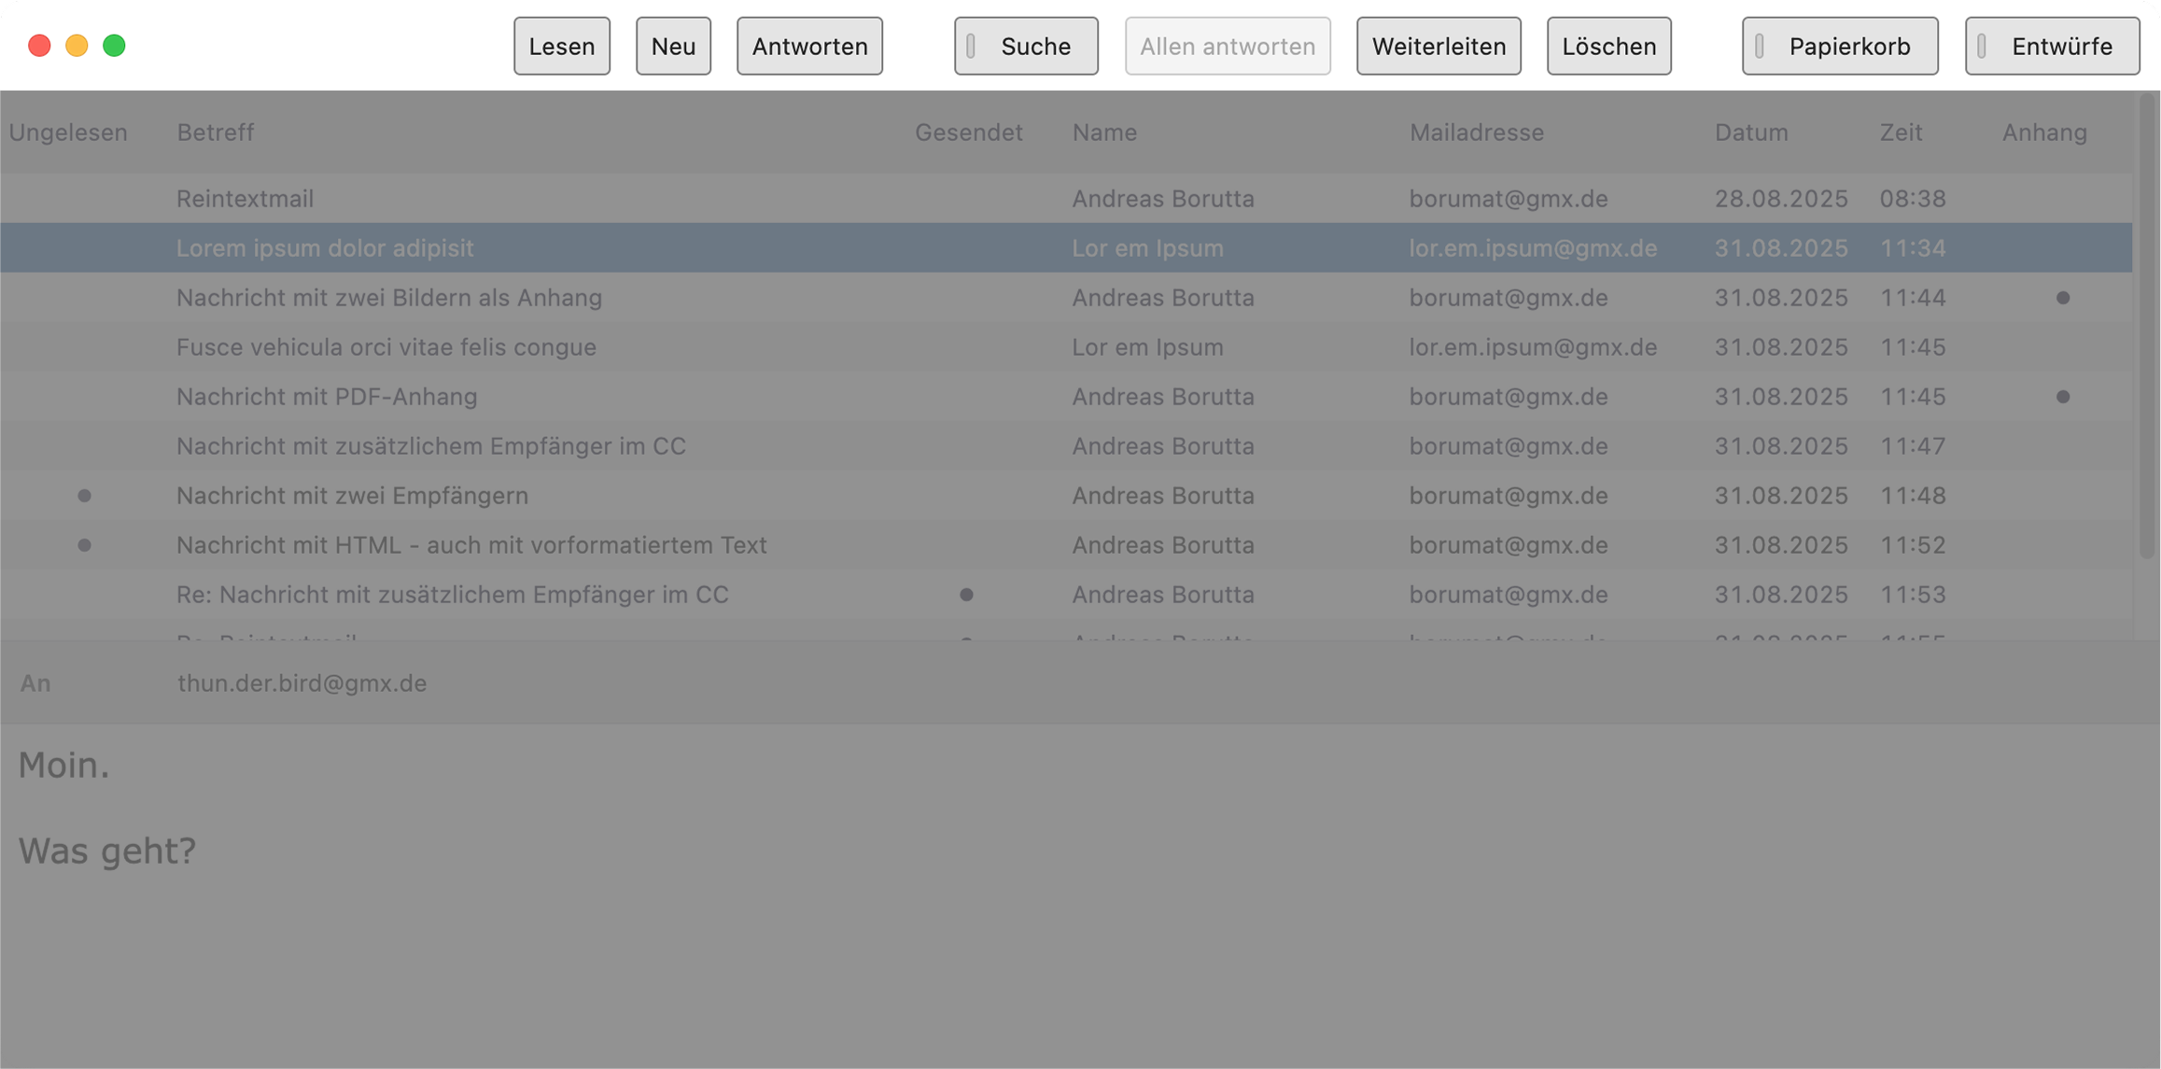
Task: Click the Anhang column header
Action: point(2044,133)
